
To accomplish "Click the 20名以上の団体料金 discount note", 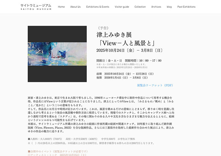I will coord(91,143).
